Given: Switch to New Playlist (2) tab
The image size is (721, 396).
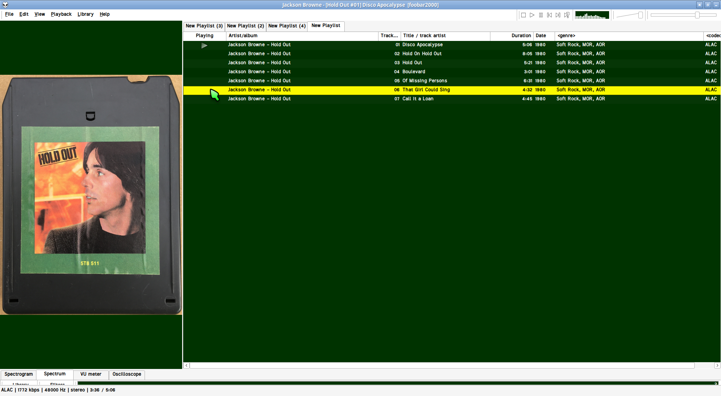Looking at the screenshot, I should tap(245, 26).
